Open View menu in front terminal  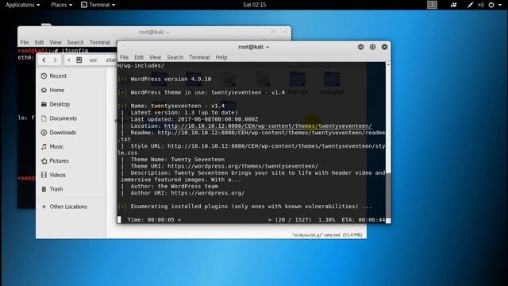(156, 57)
